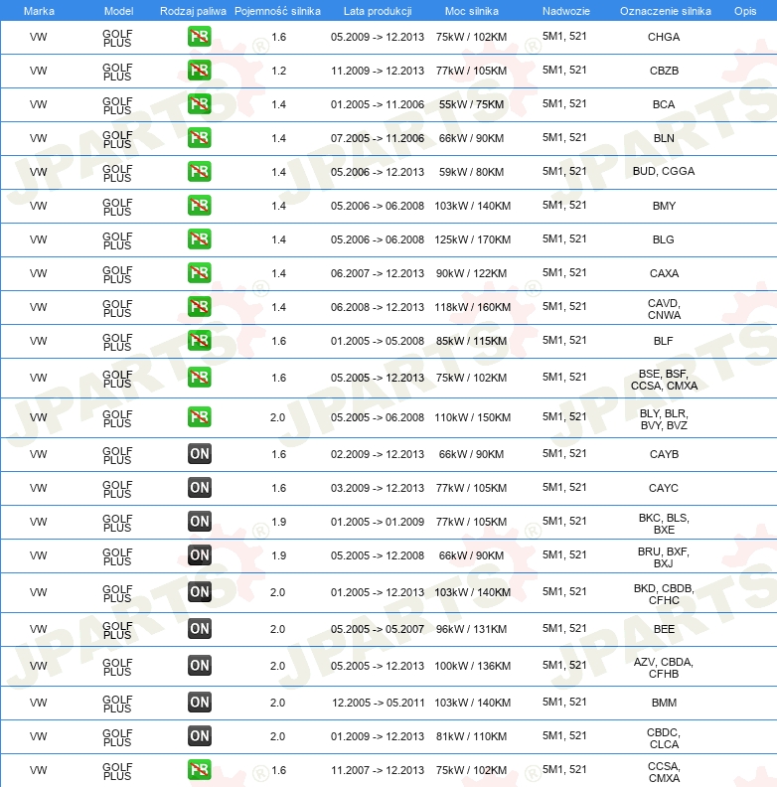Click the diesel ON icon for CAYC
Image resolution: width=777 pixels, height=787 pixels.
coord(200,487)
